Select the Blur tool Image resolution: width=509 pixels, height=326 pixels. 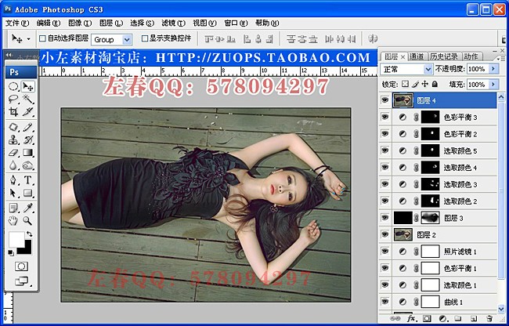coord(13,165)
